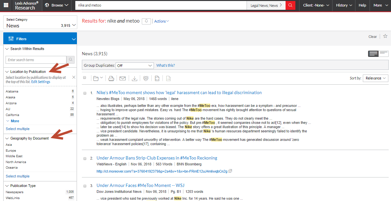391x201 pixels.
Task: Open Under Armour Bans Strip-Club Expenses article
Action: (x=157, y=158)
